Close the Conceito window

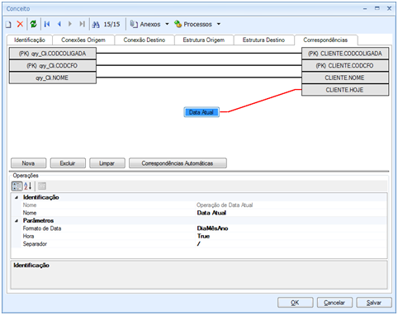pyautogui.click(x=389, y=8)
